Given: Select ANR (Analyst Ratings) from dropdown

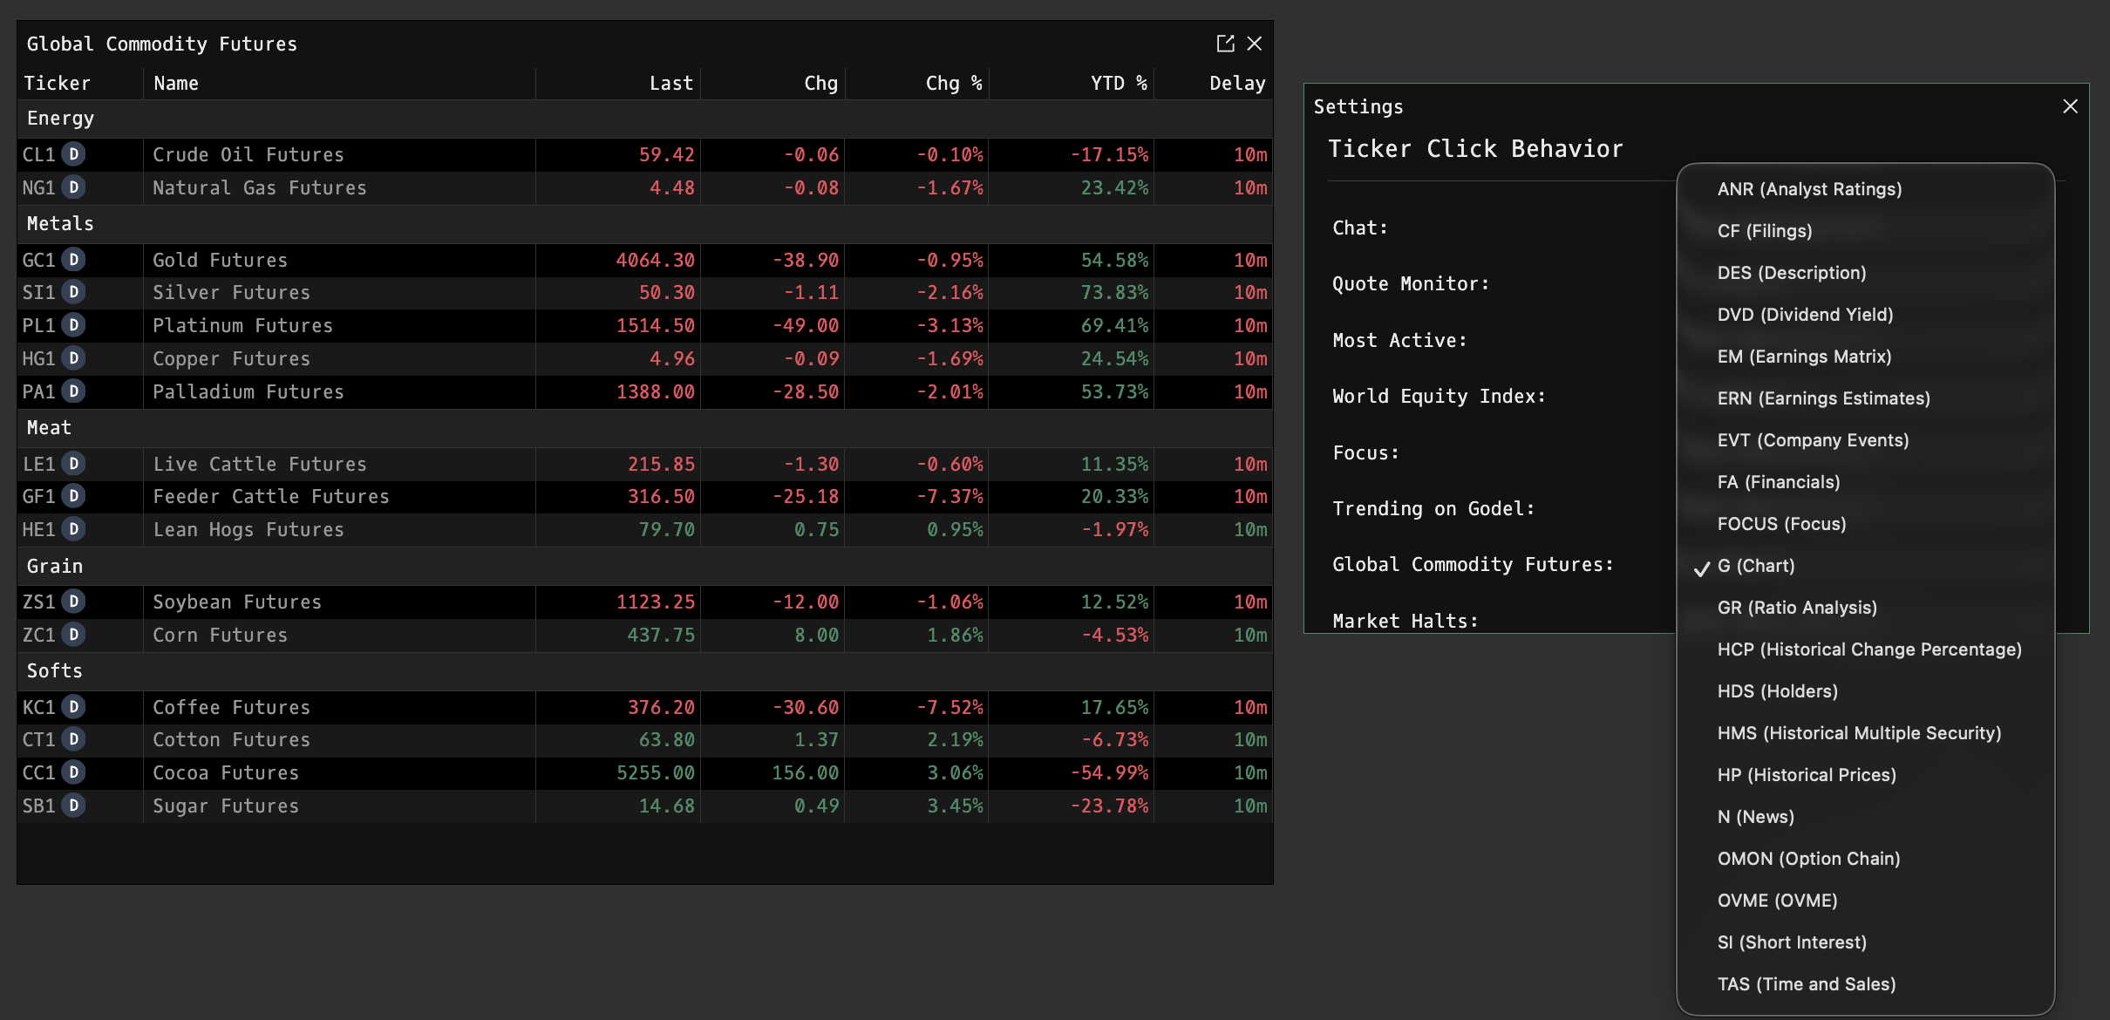Looking at the screenshot, I should (1865, 189).
